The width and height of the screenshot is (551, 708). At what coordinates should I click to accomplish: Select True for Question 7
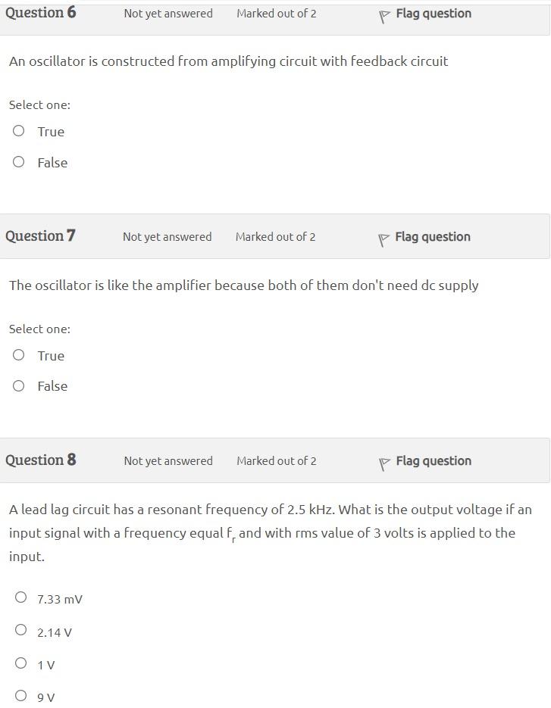tap(18, 354)
